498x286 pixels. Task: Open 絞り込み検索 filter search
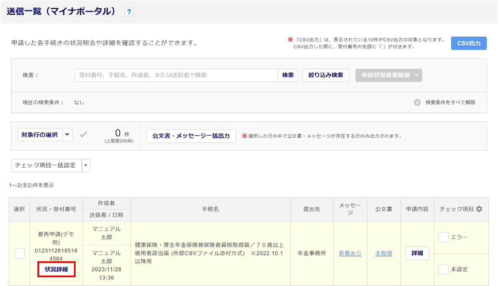point(325,75)
